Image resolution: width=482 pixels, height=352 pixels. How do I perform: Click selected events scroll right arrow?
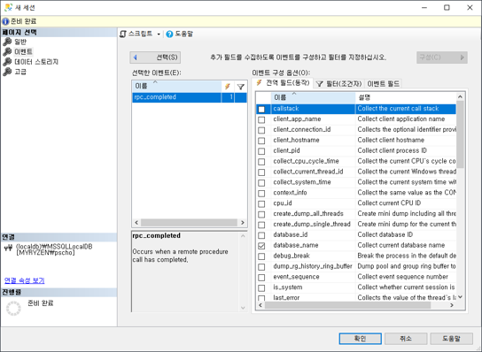pyautogui.click(x=243, y=223)
